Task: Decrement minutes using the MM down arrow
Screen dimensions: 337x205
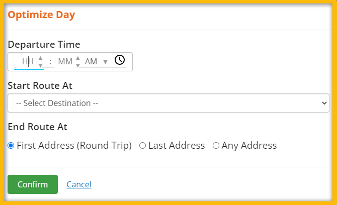Action: coord(78,66)
